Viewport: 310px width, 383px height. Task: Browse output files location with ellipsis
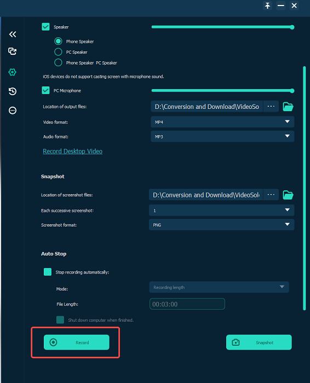(271, 107)
